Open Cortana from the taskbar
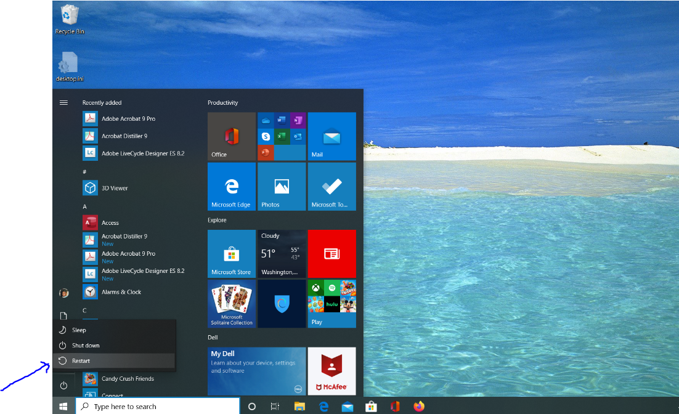 tap(251, 406)
